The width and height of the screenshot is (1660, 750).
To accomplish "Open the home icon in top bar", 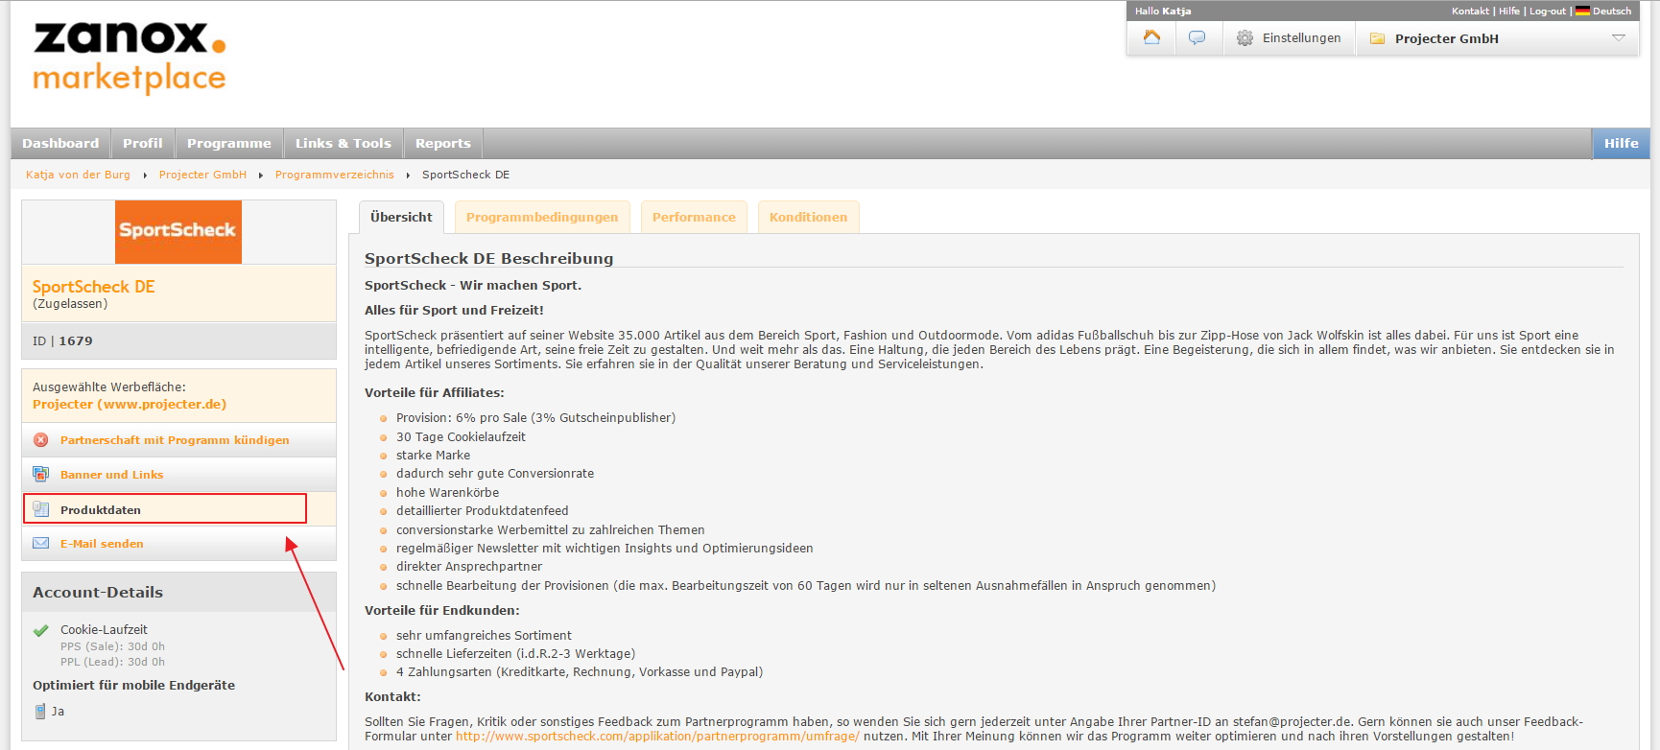I will click(x=1151, y=37).
